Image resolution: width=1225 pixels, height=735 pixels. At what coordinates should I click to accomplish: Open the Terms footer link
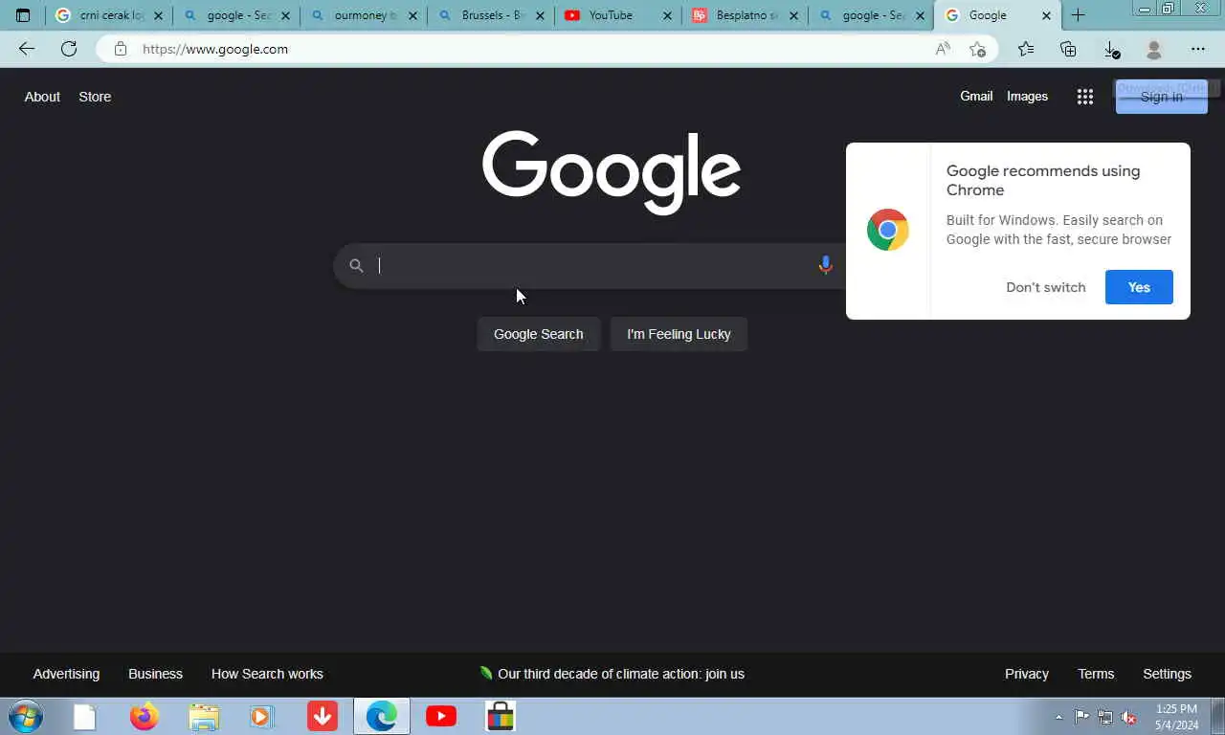1096,674
